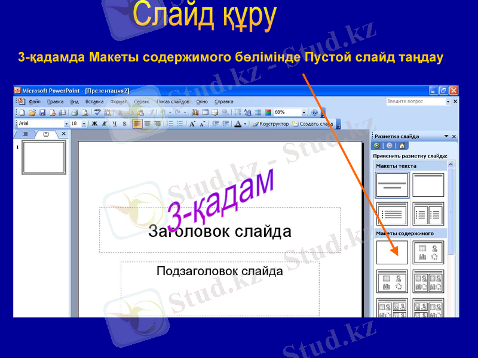478x358 pixels.
Task: Click the Home icon in the task pane
Action: (402, 146)
